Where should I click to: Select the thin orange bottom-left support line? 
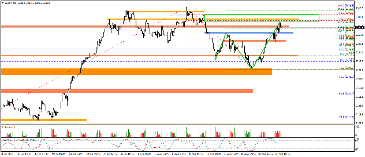(43, 120)
